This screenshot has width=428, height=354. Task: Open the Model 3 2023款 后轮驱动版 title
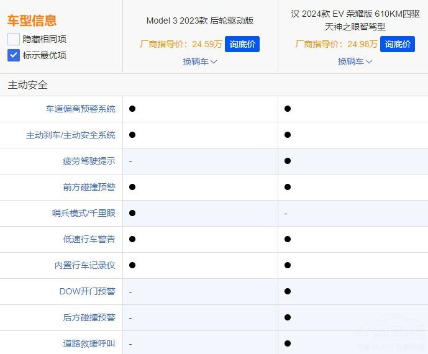(199, 20)
